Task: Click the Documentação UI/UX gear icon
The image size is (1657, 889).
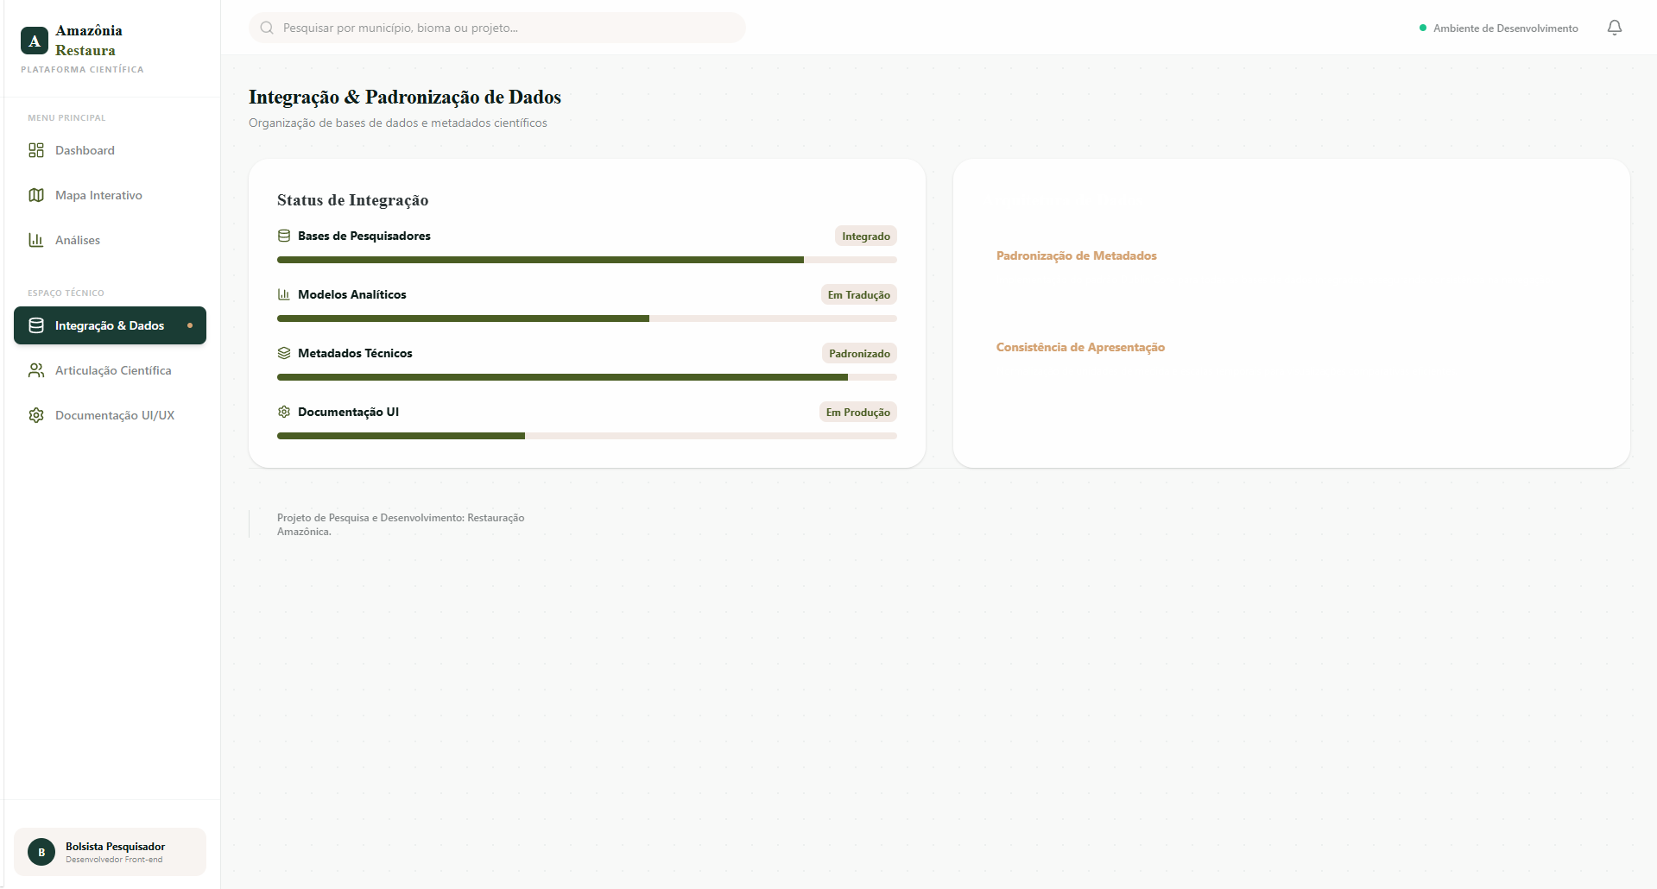Action: (36, 415)
